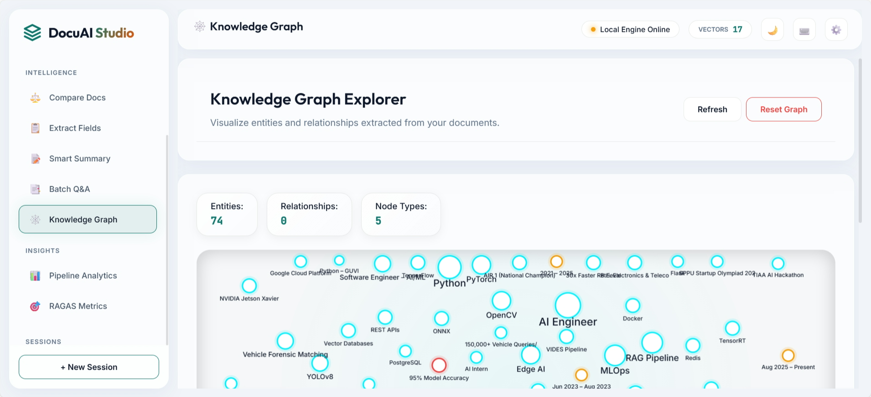Select the AI Intern graph node
The image size is (871, 397).
476,357
